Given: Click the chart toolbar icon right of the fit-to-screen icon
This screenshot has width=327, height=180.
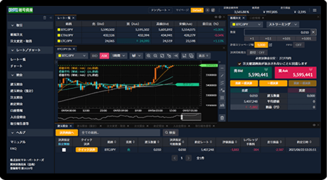Looking at the screenshot, I should tap(169, 56).
